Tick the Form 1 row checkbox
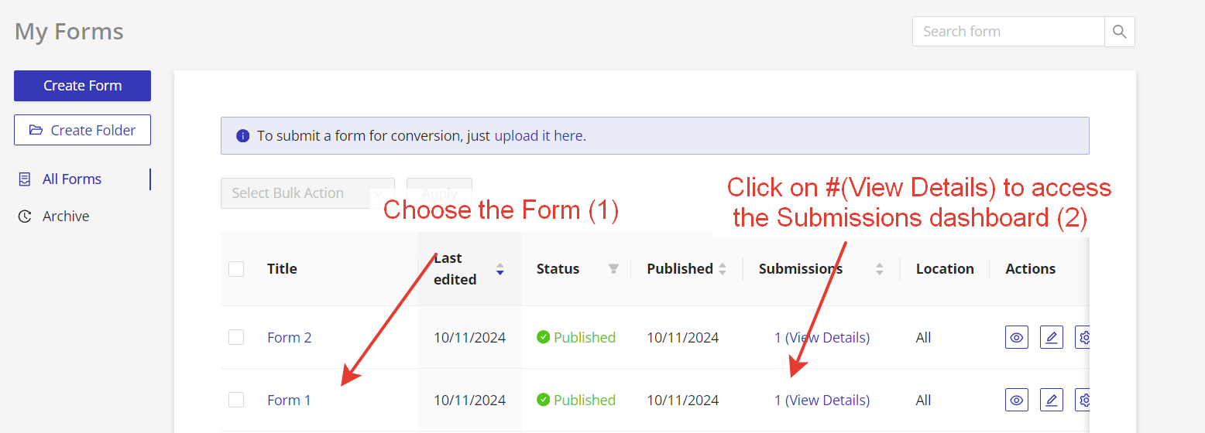The image size is (1205, 433). [236, 400]
